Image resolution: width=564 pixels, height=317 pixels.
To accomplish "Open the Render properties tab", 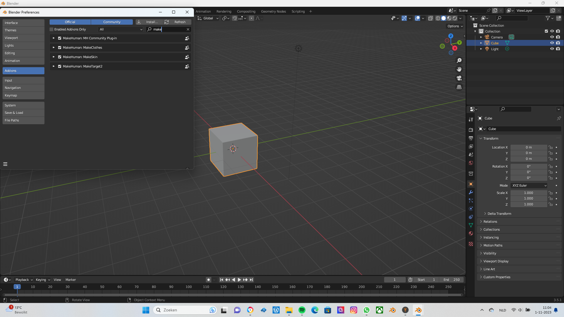I will click(x=471, y=130).
